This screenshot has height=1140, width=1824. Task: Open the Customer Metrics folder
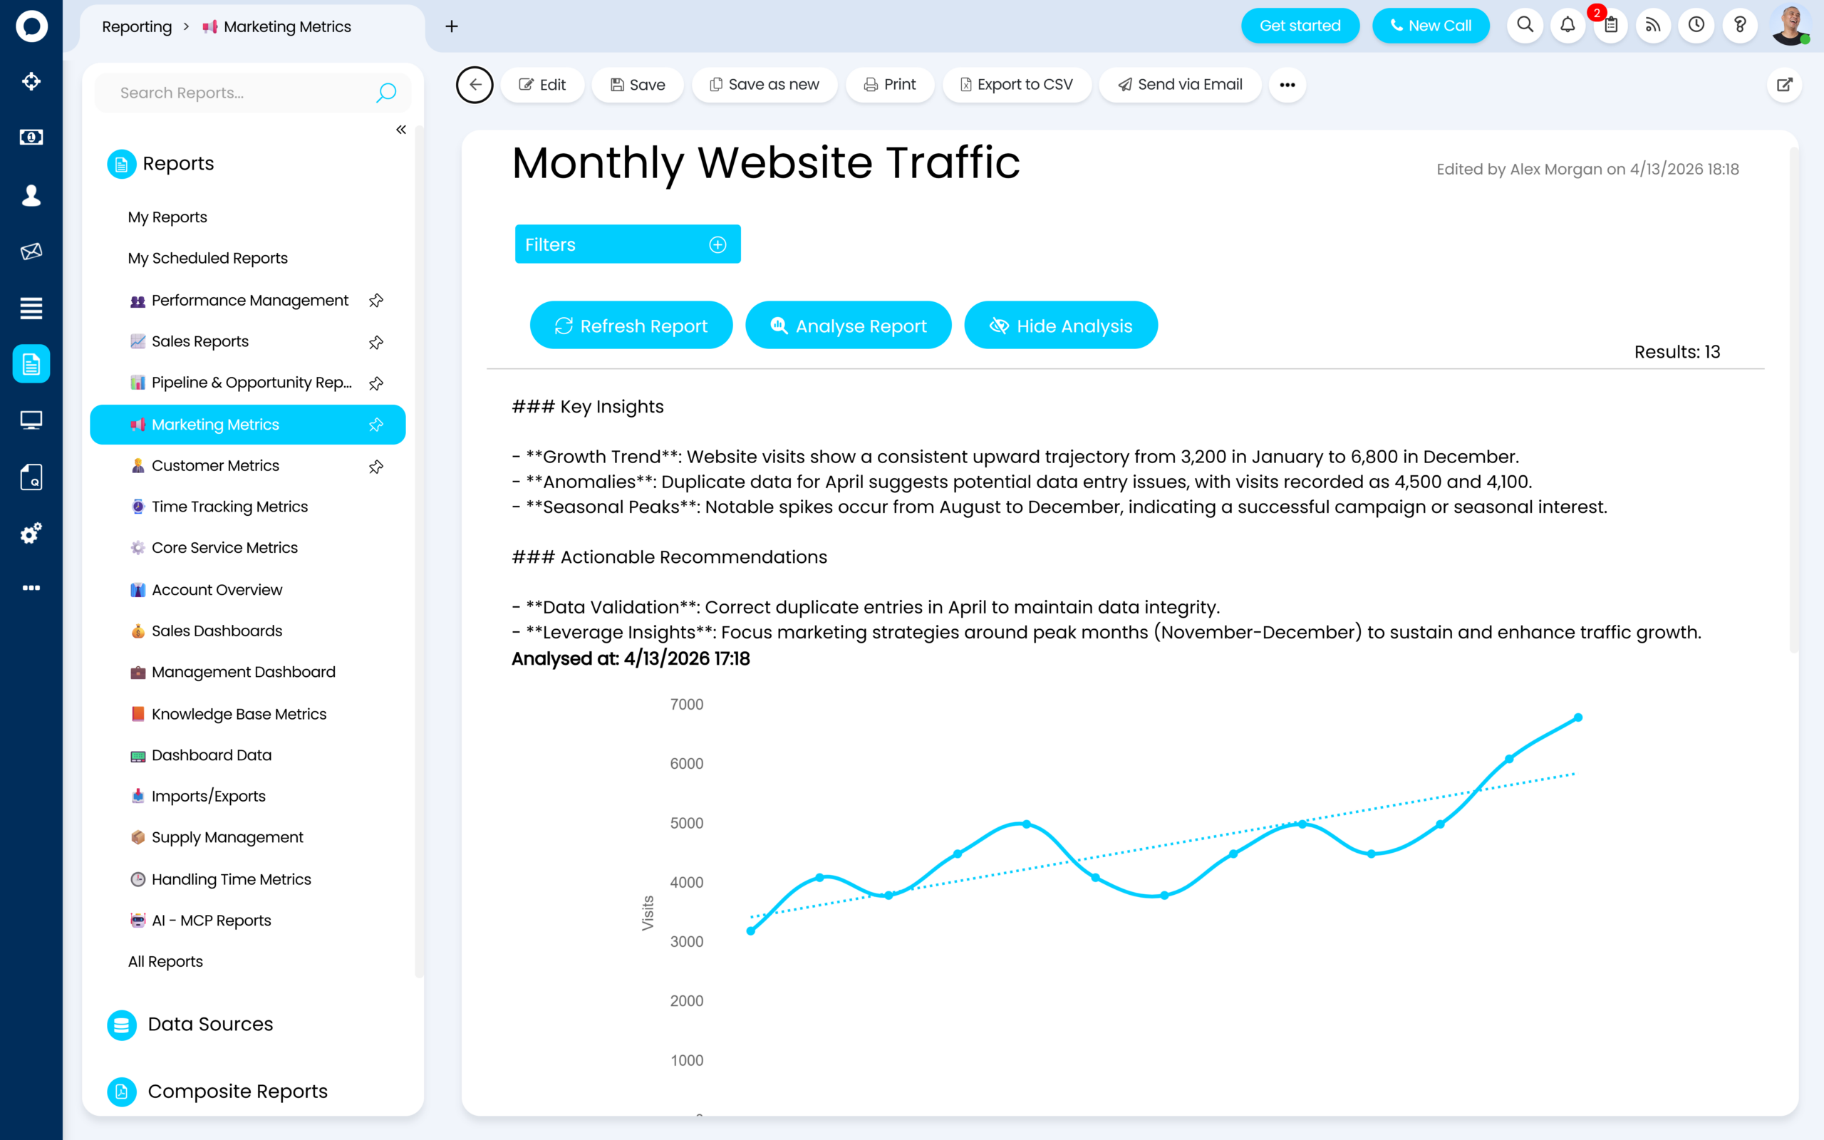pyautogui.click(x=216, y=466)
